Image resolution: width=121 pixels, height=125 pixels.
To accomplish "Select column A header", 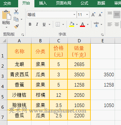I will point(19,41).
